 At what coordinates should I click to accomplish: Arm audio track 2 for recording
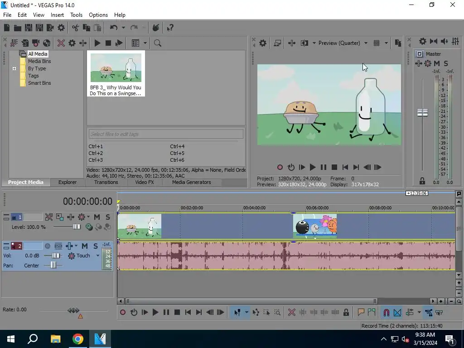(x=47, y=246)
